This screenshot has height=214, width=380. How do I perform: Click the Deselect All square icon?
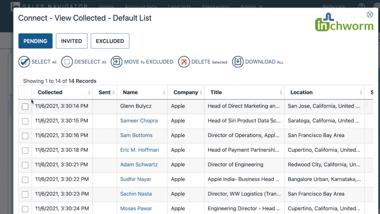click(x=67, y=62)
